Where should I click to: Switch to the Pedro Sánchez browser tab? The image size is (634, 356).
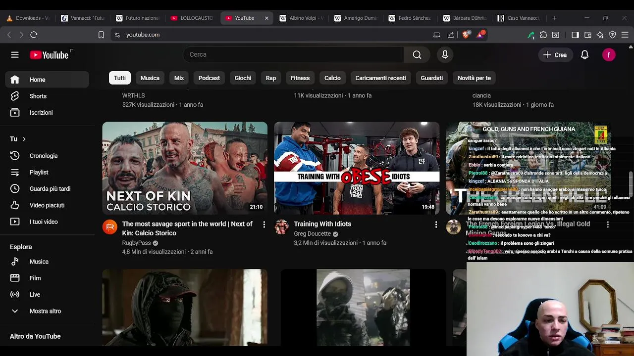410,18
